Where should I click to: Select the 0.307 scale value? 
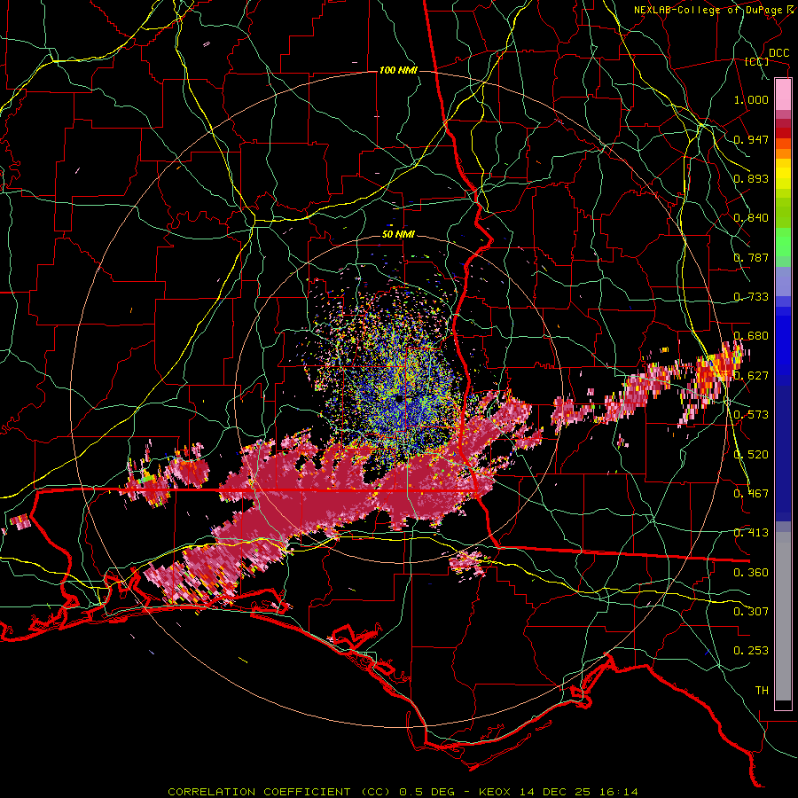click(x=751, y=612)
